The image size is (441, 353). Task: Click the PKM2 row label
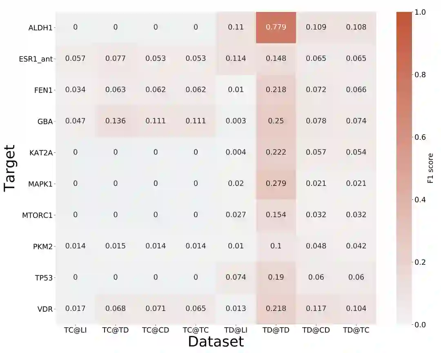click(43, 246)
